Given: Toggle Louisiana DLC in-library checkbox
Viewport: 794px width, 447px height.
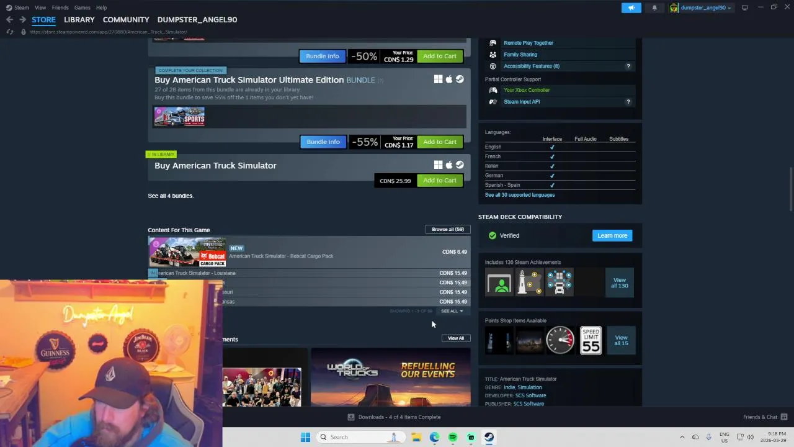Looking at the screenshot, I should tap(153, 273).
